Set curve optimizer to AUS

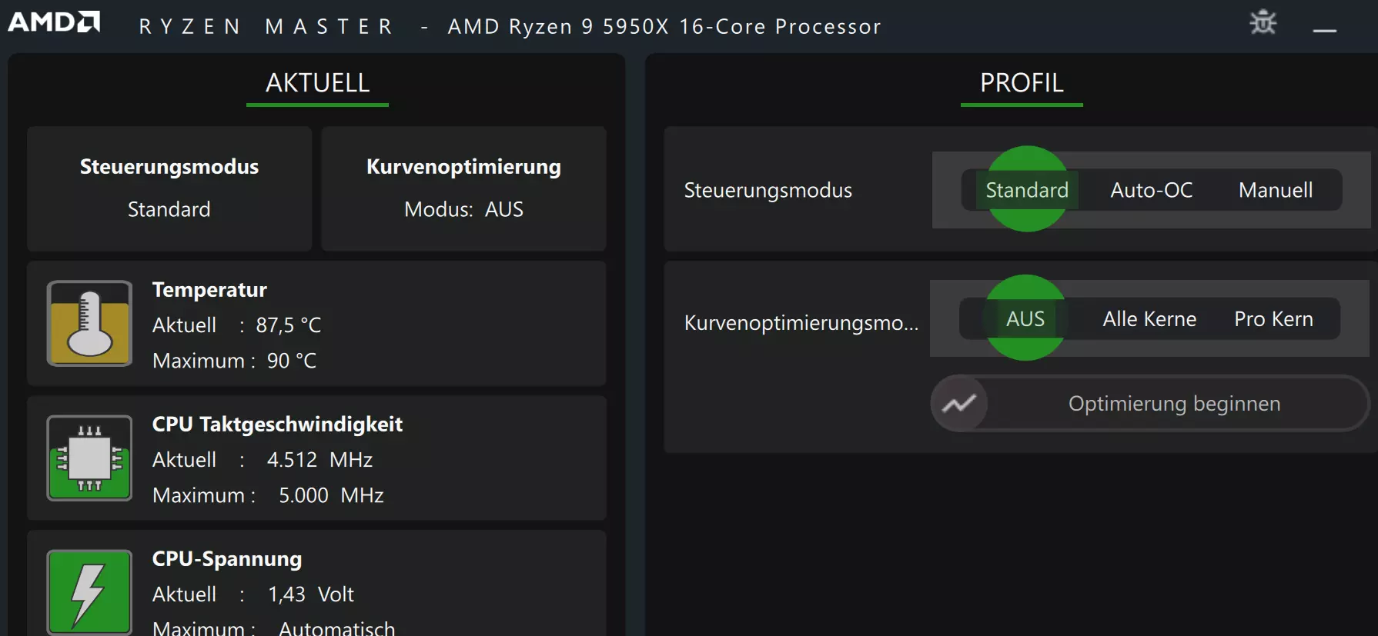1025,318
